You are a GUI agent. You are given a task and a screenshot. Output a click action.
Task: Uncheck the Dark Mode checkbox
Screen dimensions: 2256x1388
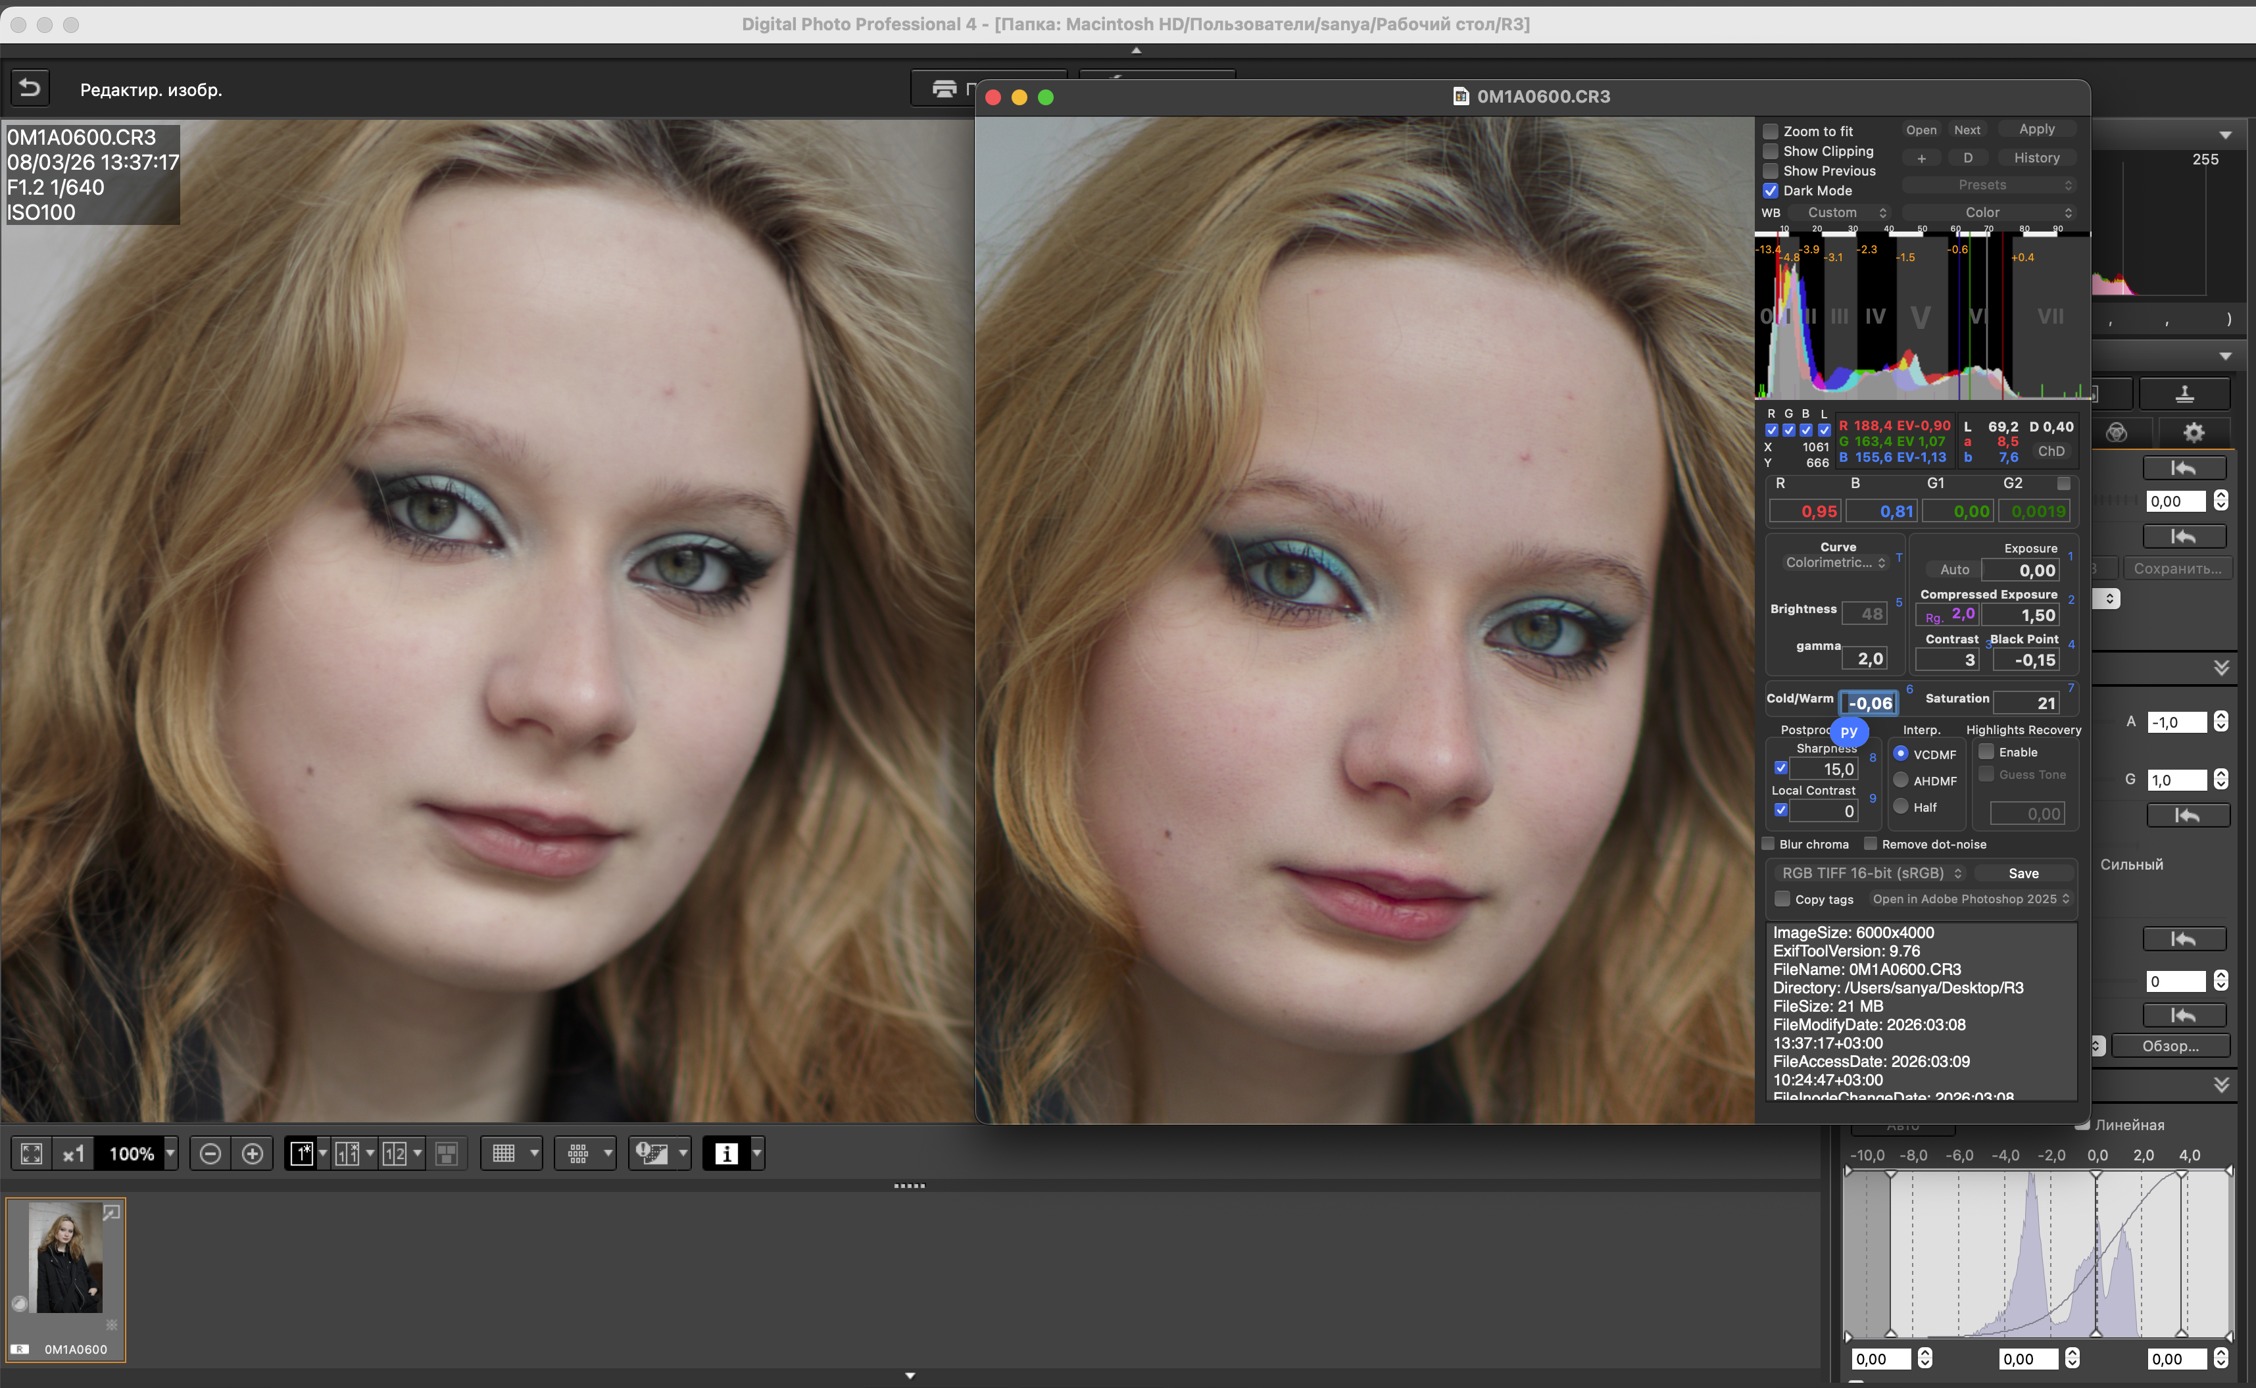(x=1771, y=191)
